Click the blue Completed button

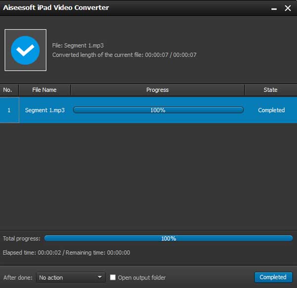click(273, 277)
